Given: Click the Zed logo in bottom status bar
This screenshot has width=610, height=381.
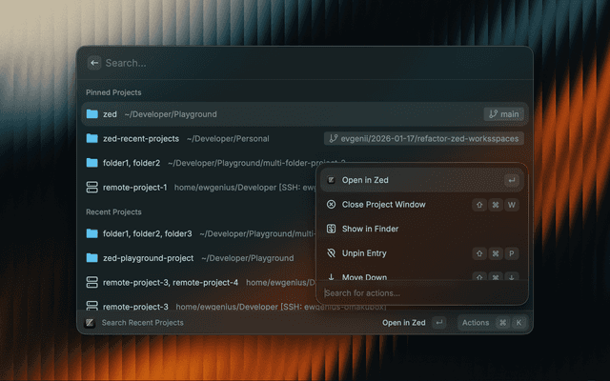Looking at the screenshot, I should [x=90, y=323].
